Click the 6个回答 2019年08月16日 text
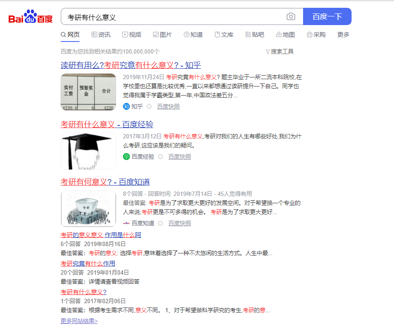Image resolution: width=394 pixels, height=333 pixels. pos(93,244)
